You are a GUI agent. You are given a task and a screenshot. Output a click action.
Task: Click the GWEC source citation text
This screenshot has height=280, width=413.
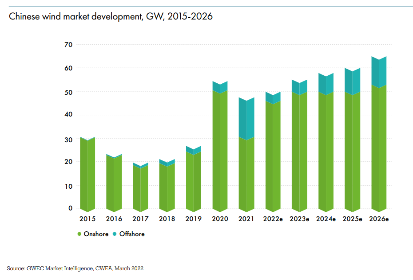point(75,268)
